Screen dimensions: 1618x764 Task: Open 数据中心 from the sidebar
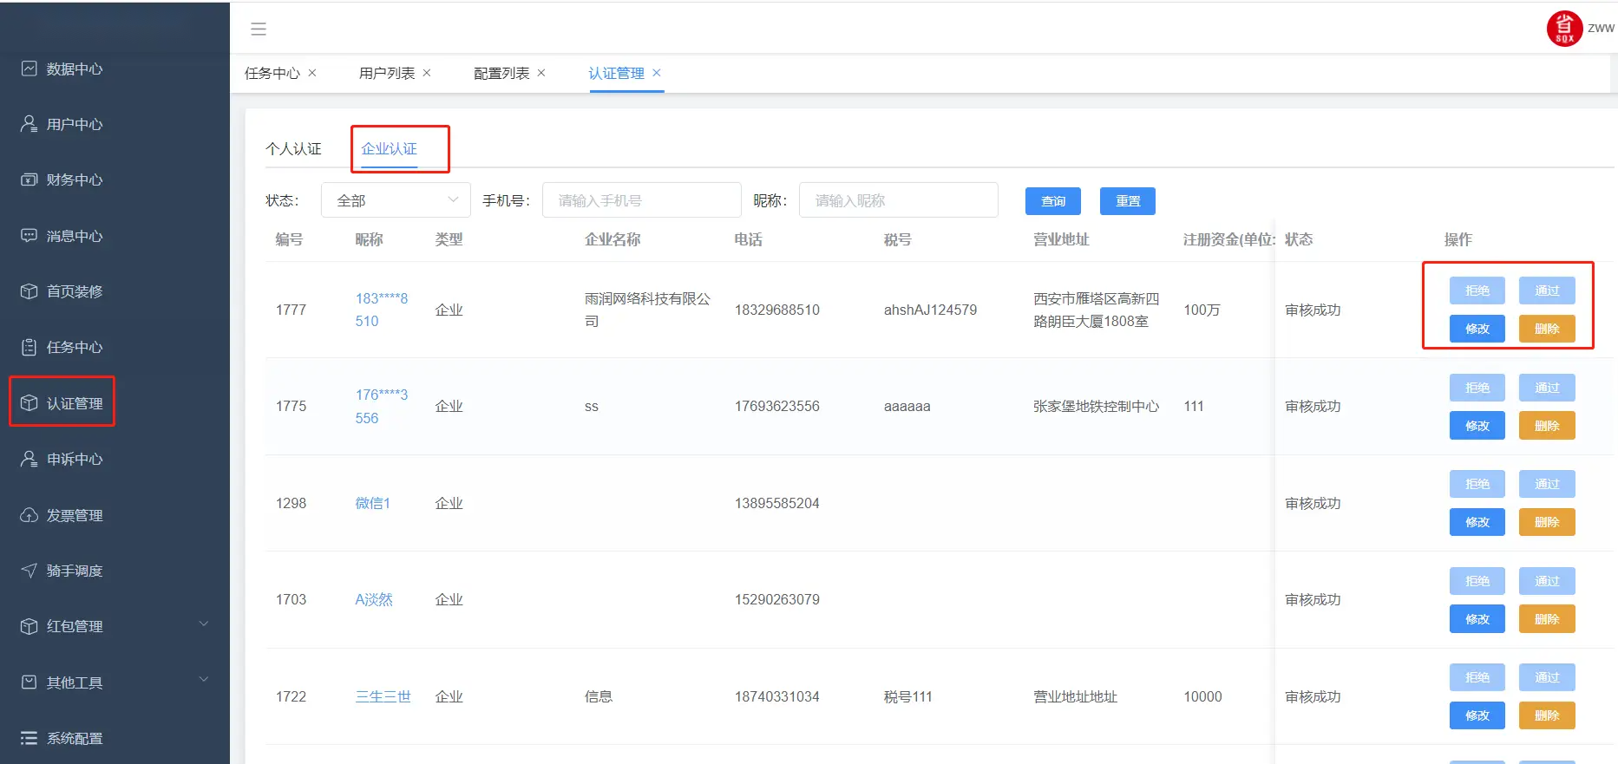point(74,69)
